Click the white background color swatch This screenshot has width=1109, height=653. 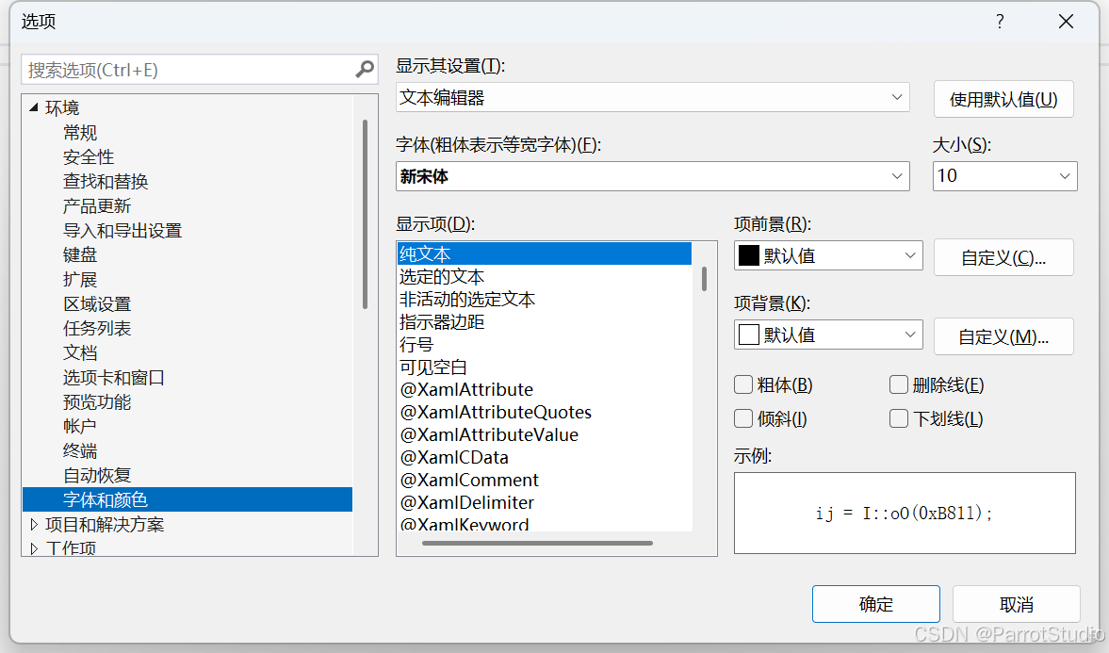pyautogui.click(x=749, y=335)
